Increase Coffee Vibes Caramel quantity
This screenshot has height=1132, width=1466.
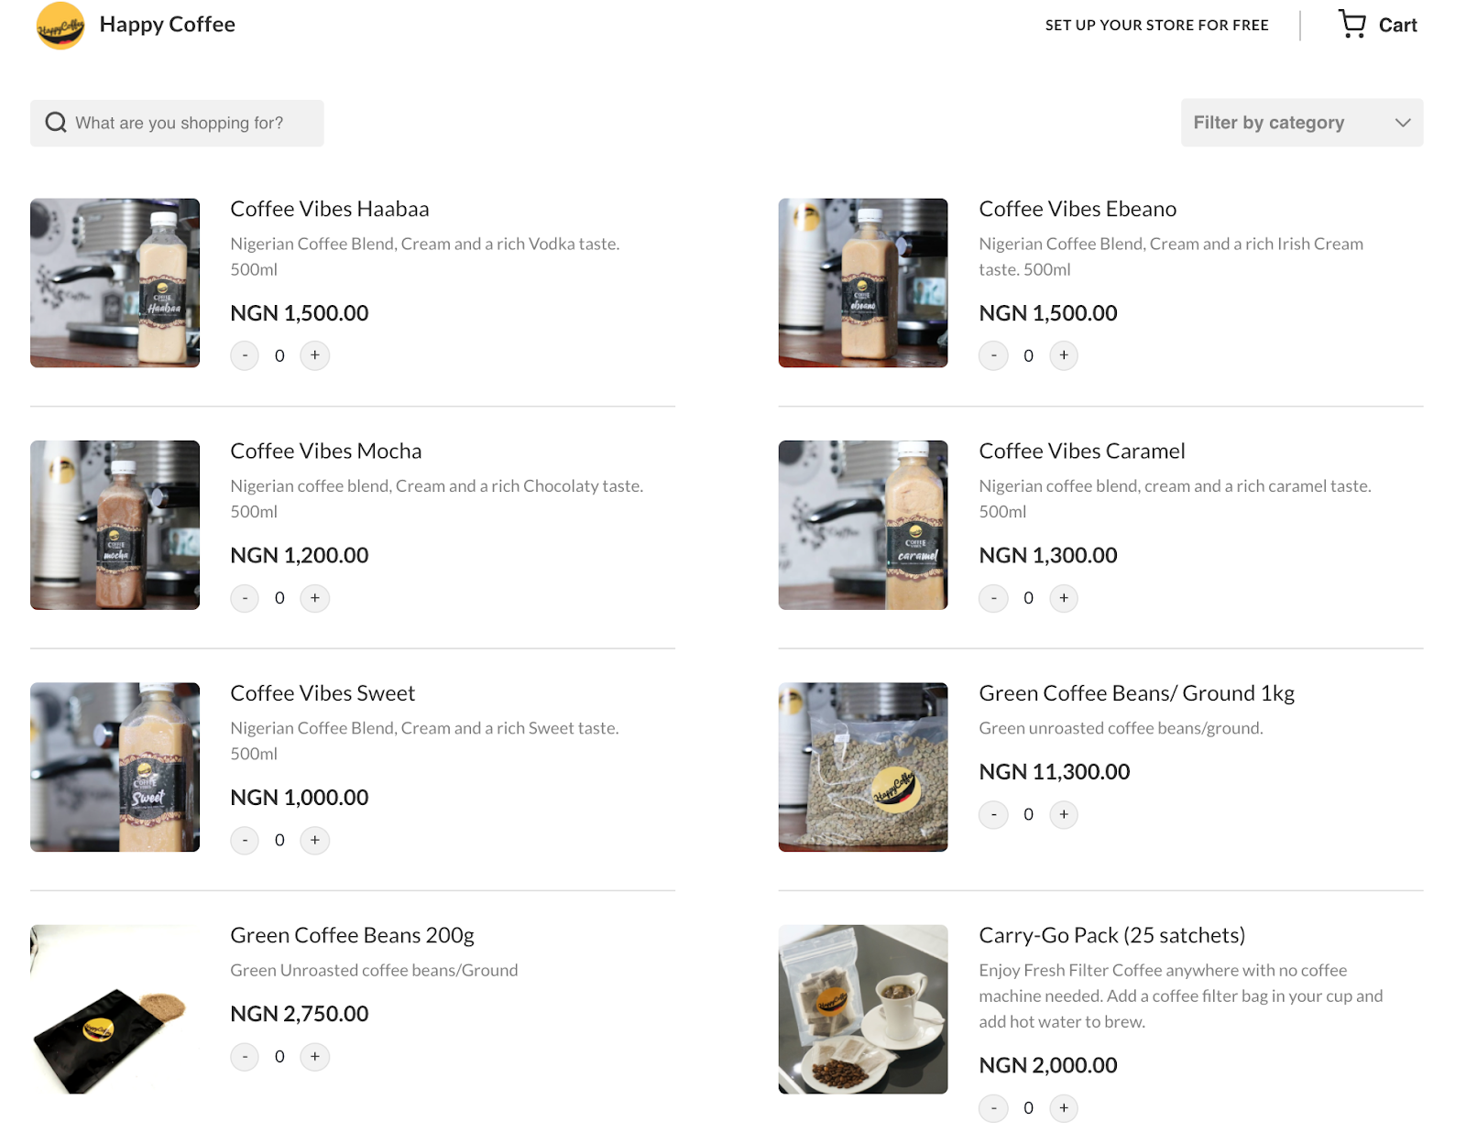coord(1064,598)
